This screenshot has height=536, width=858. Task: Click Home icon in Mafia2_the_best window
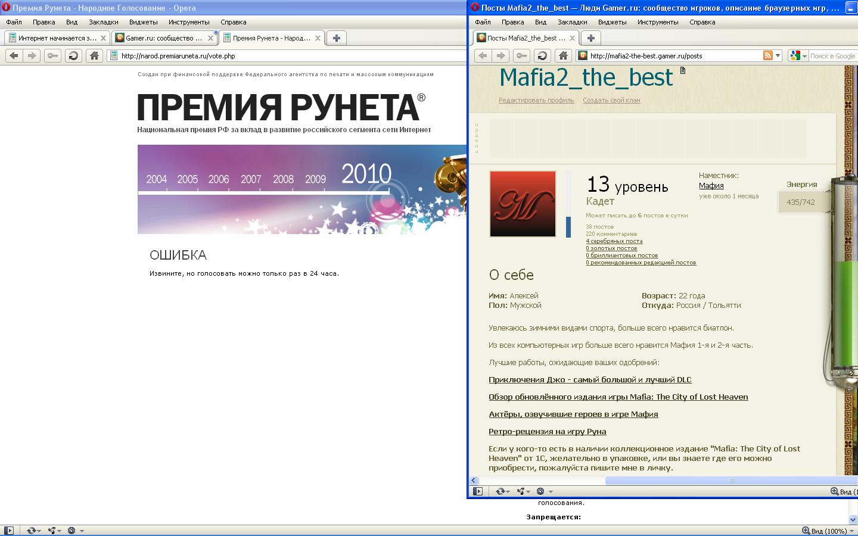(563, 55)
